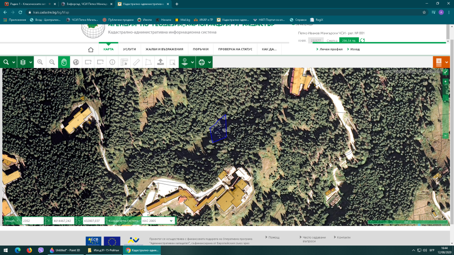Click the zoom out magnifier tool

pos(52,62)
